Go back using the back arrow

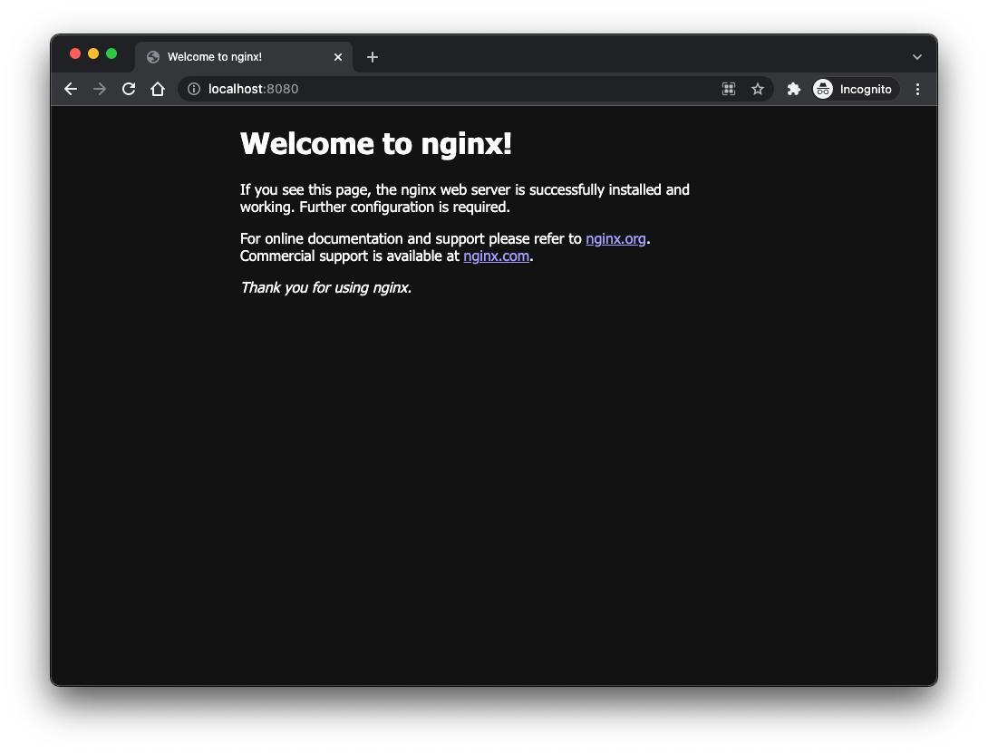71,89
